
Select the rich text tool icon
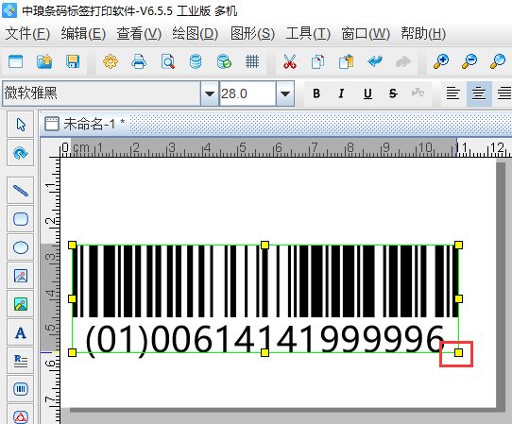coord(21,361)
